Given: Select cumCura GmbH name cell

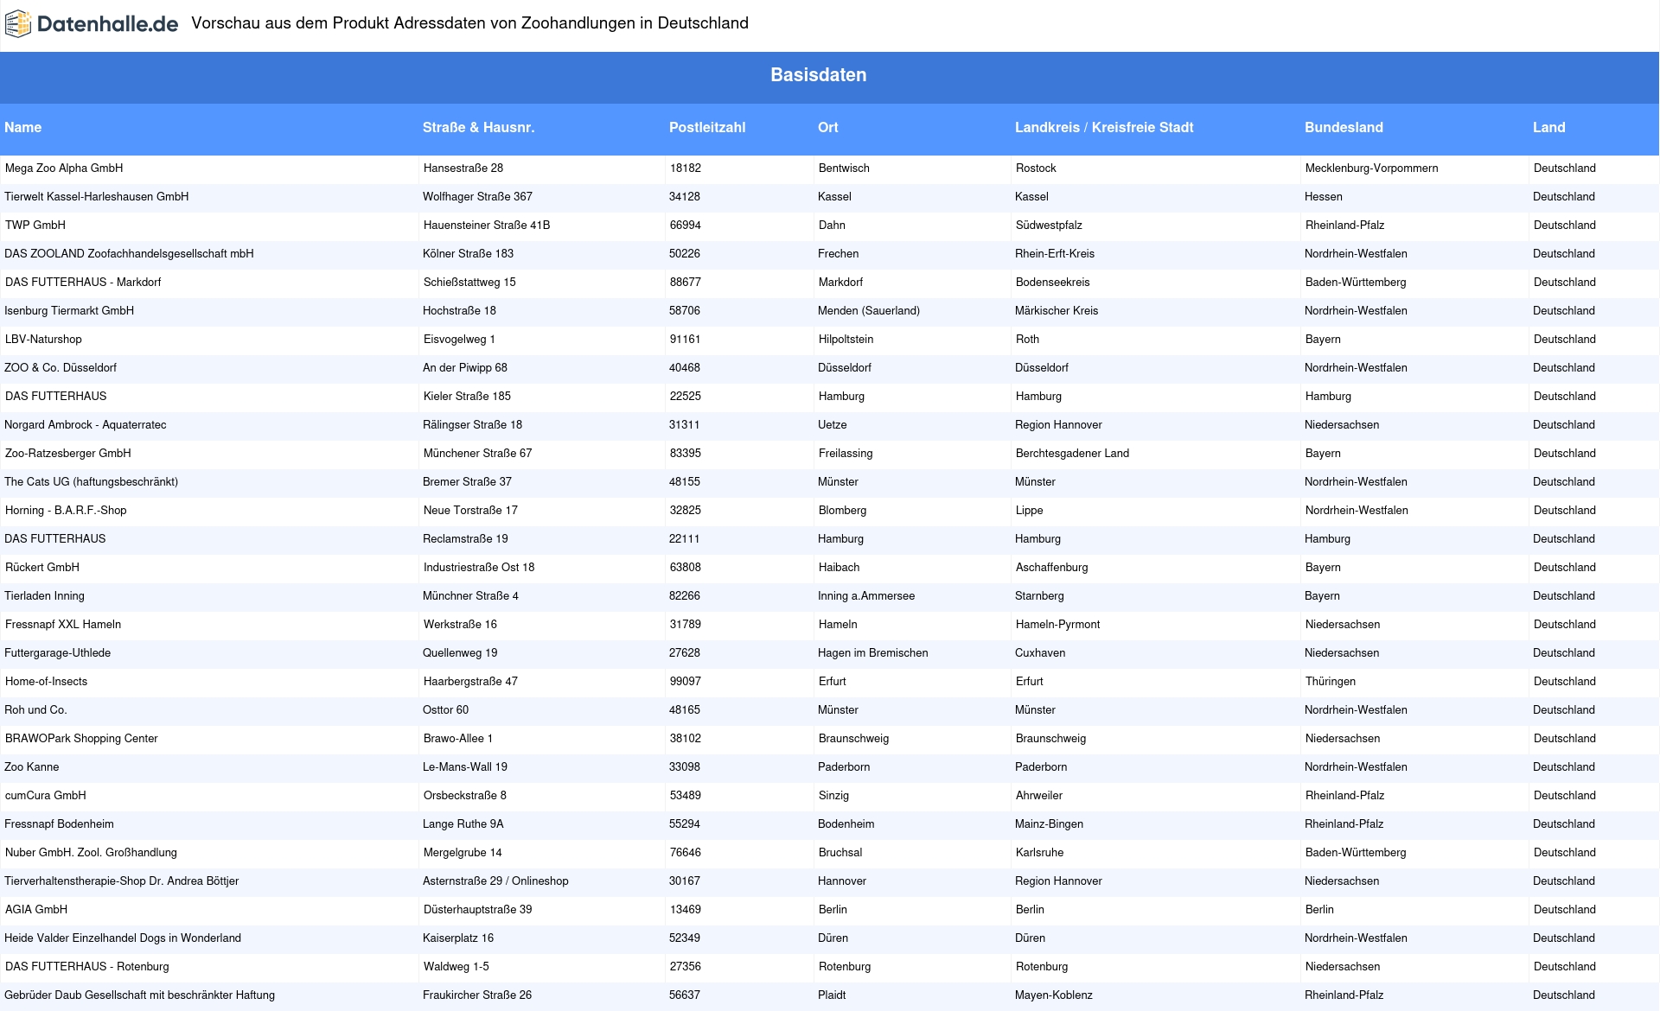Looking at the screenshot, I should 46,796.
